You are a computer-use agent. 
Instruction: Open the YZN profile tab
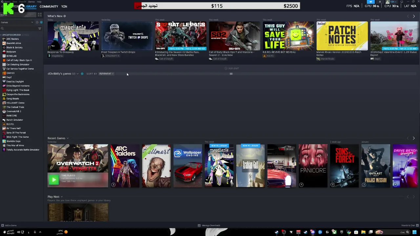click(64, 7)
